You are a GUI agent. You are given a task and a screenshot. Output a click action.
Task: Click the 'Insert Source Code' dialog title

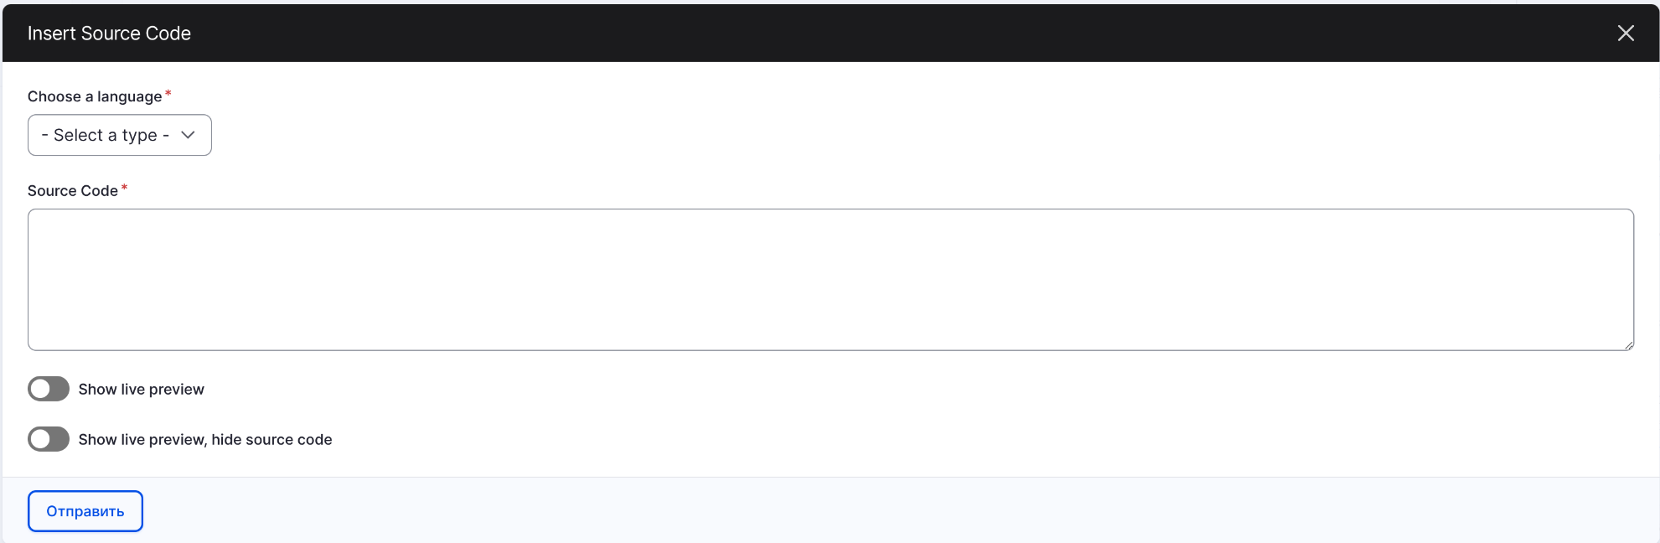[x=109, y=34]
